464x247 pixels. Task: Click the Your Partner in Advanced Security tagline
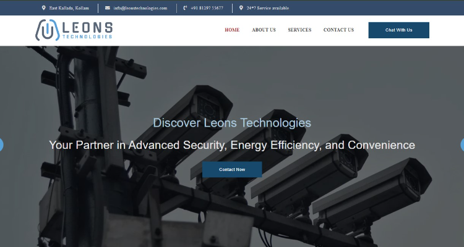pos(232,145)
